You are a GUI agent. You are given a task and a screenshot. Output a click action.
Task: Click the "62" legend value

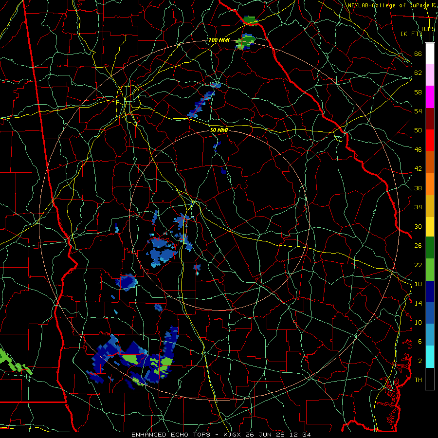[x=418, y=73]
